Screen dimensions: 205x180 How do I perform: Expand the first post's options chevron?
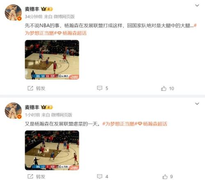point(197,5)
